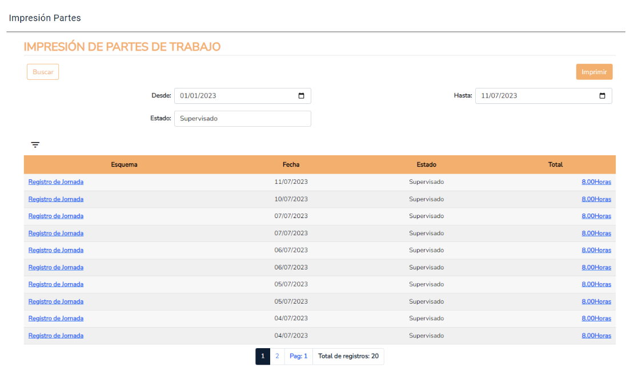Click 8.00Horas link in the 11/07/2023 row
The image size is (642, 379).
(x=596, y=182)
